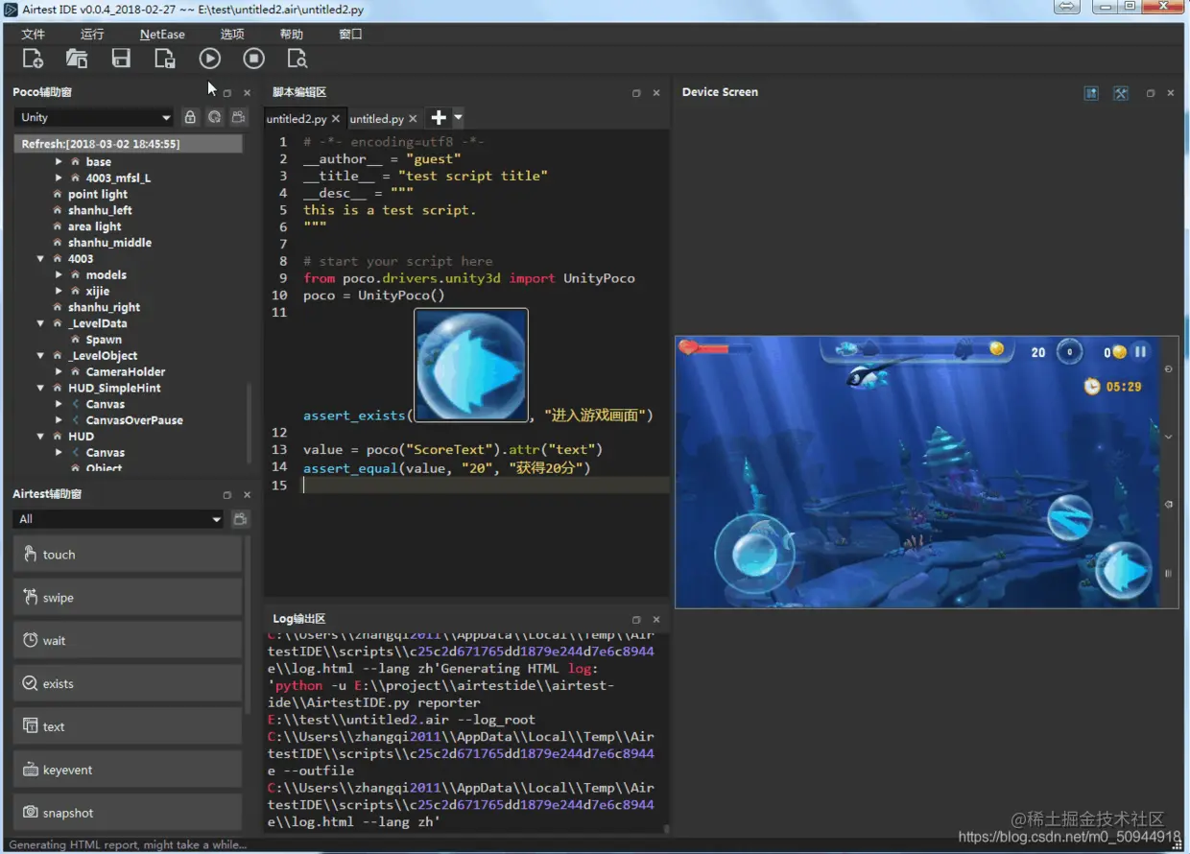Viewport: 1190px width, 854px height.
Task: Open the Airtest All filter dropdown
Action: pos(119,519)
